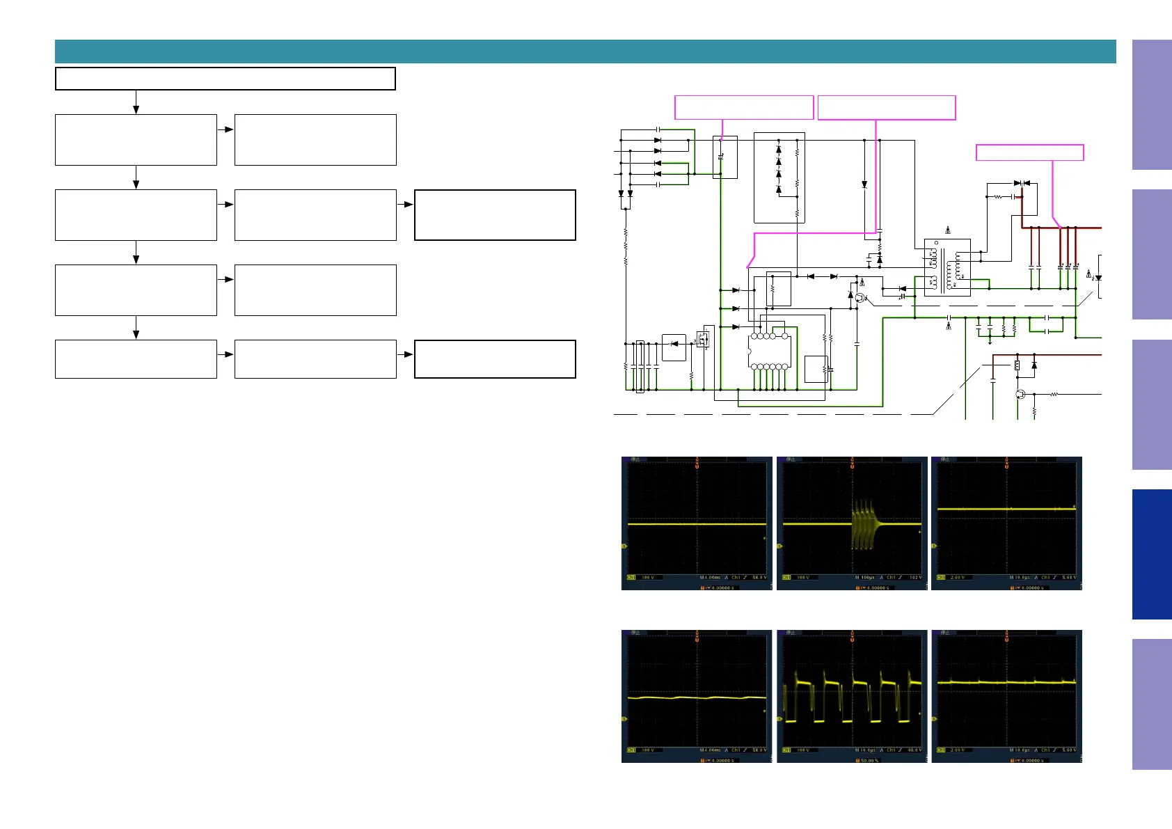
Task: Click the transformer symbol in the schematic
Action: coord(947,267)
